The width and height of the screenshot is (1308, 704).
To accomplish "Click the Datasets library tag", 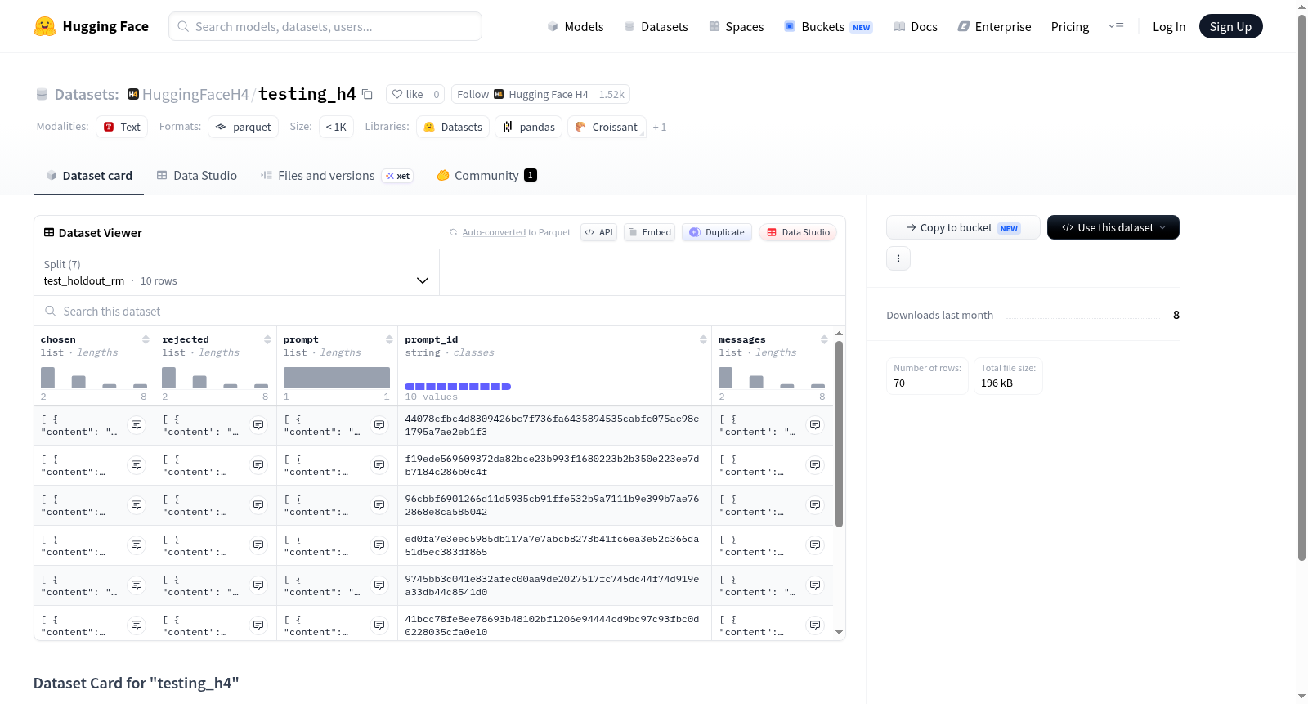I will click(453, 127).
